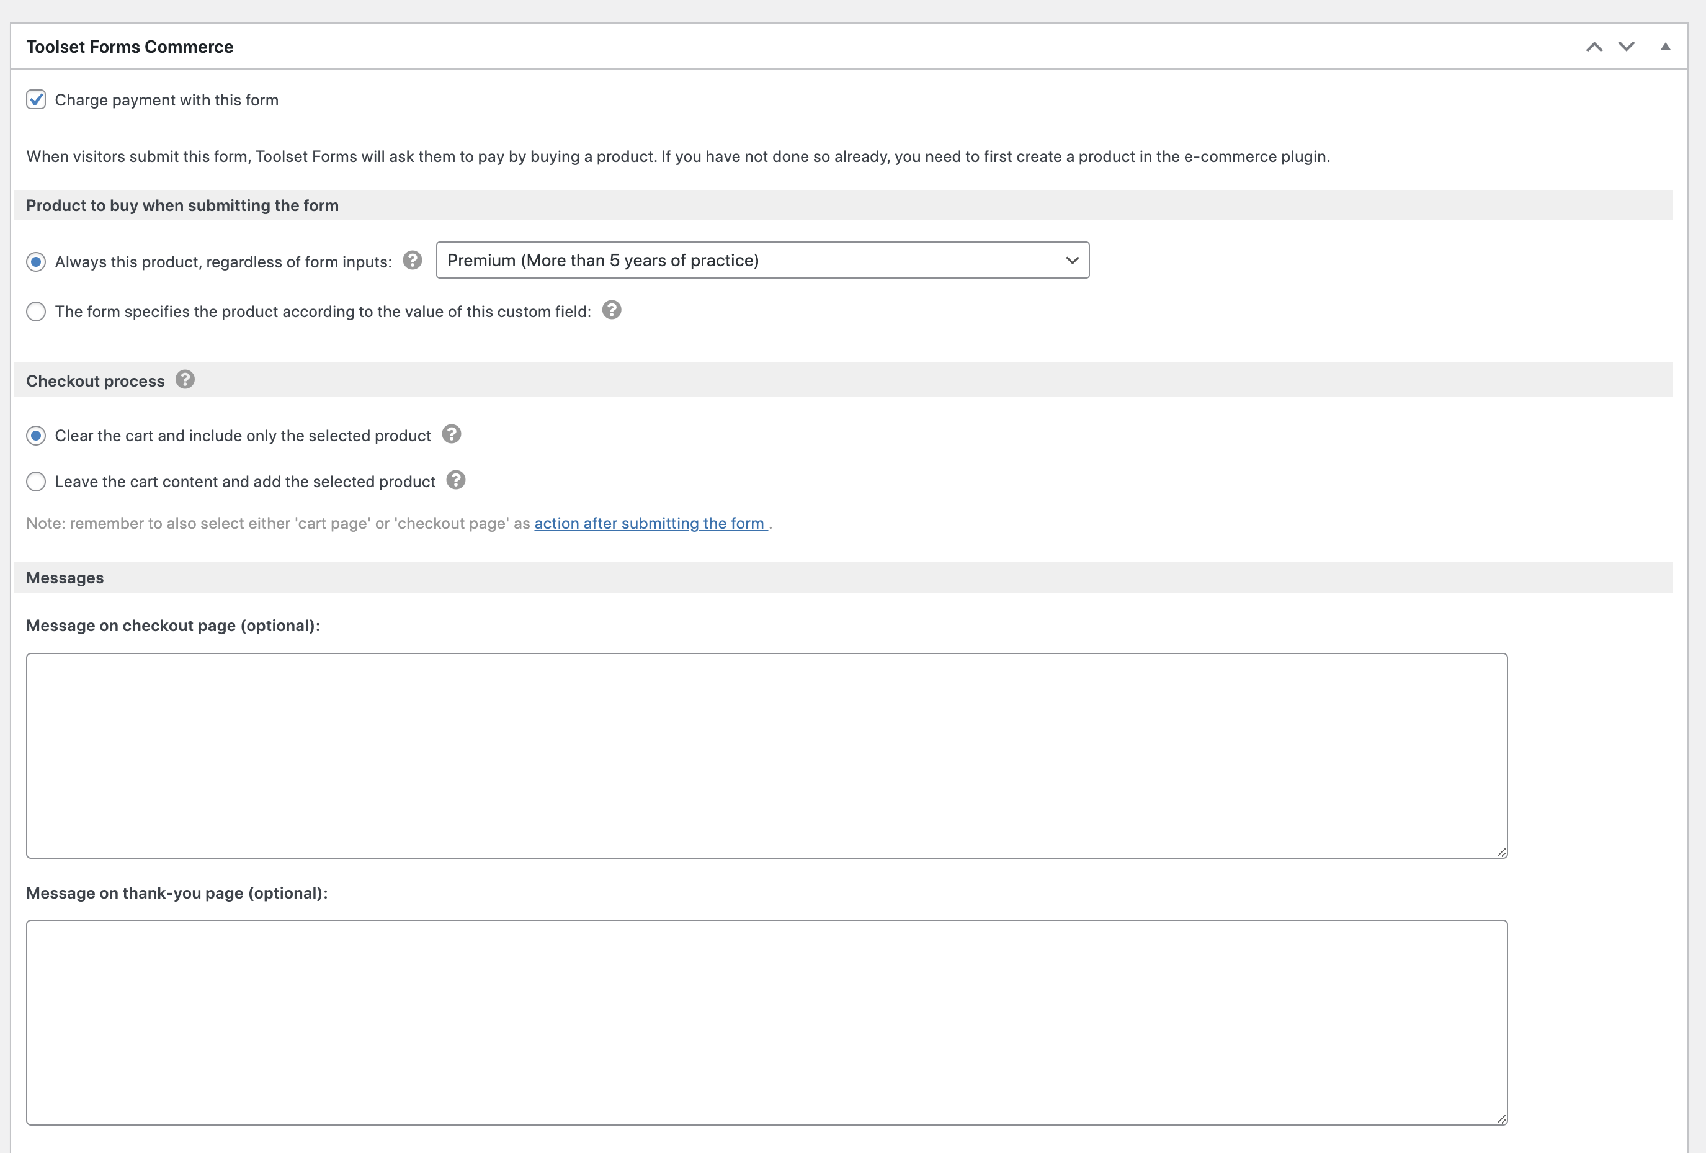Open help for Clear the cart option
Viewport: 1706px width, 1153px height.
[x=452, y=434]
